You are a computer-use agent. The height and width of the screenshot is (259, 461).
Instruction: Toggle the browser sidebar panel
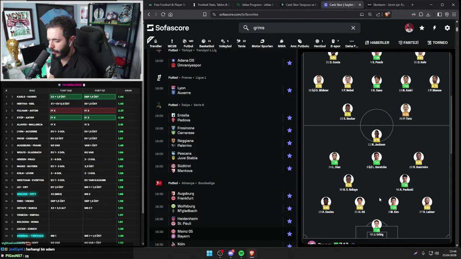pos(440,14)
